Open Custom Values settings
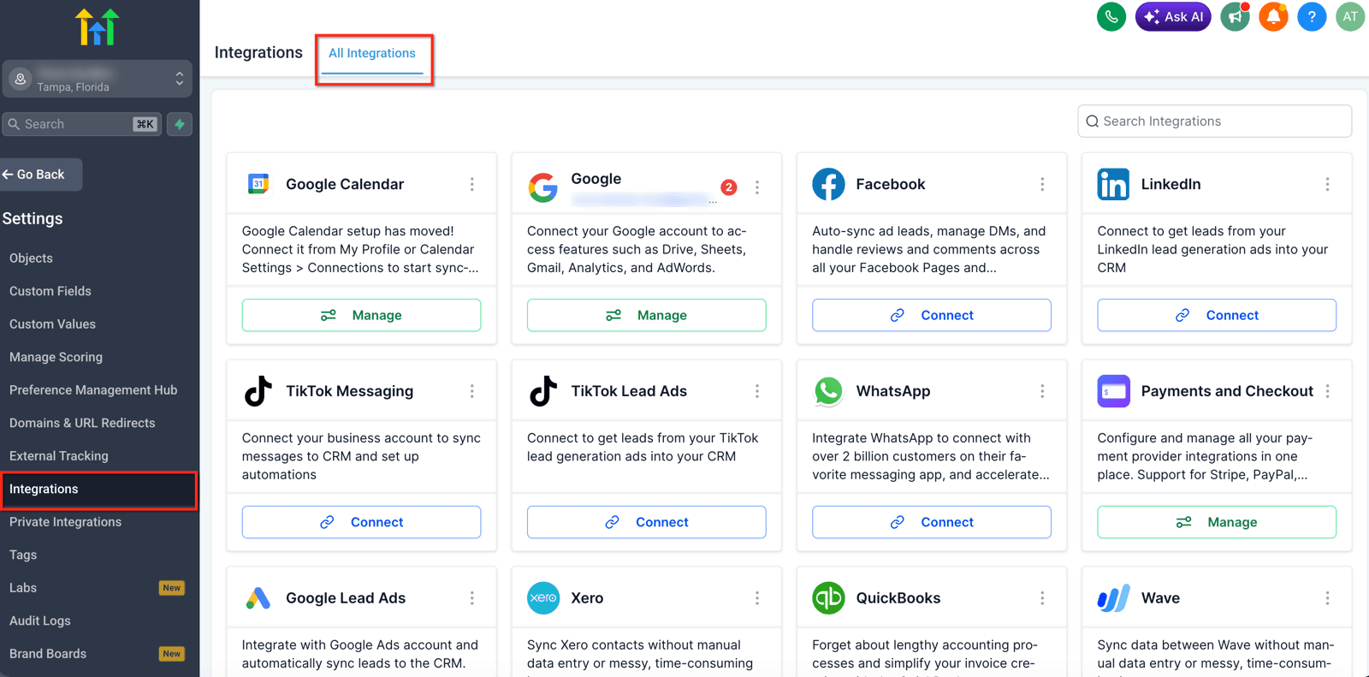This screenshot has height=677, width=1369. pos(52,324)
